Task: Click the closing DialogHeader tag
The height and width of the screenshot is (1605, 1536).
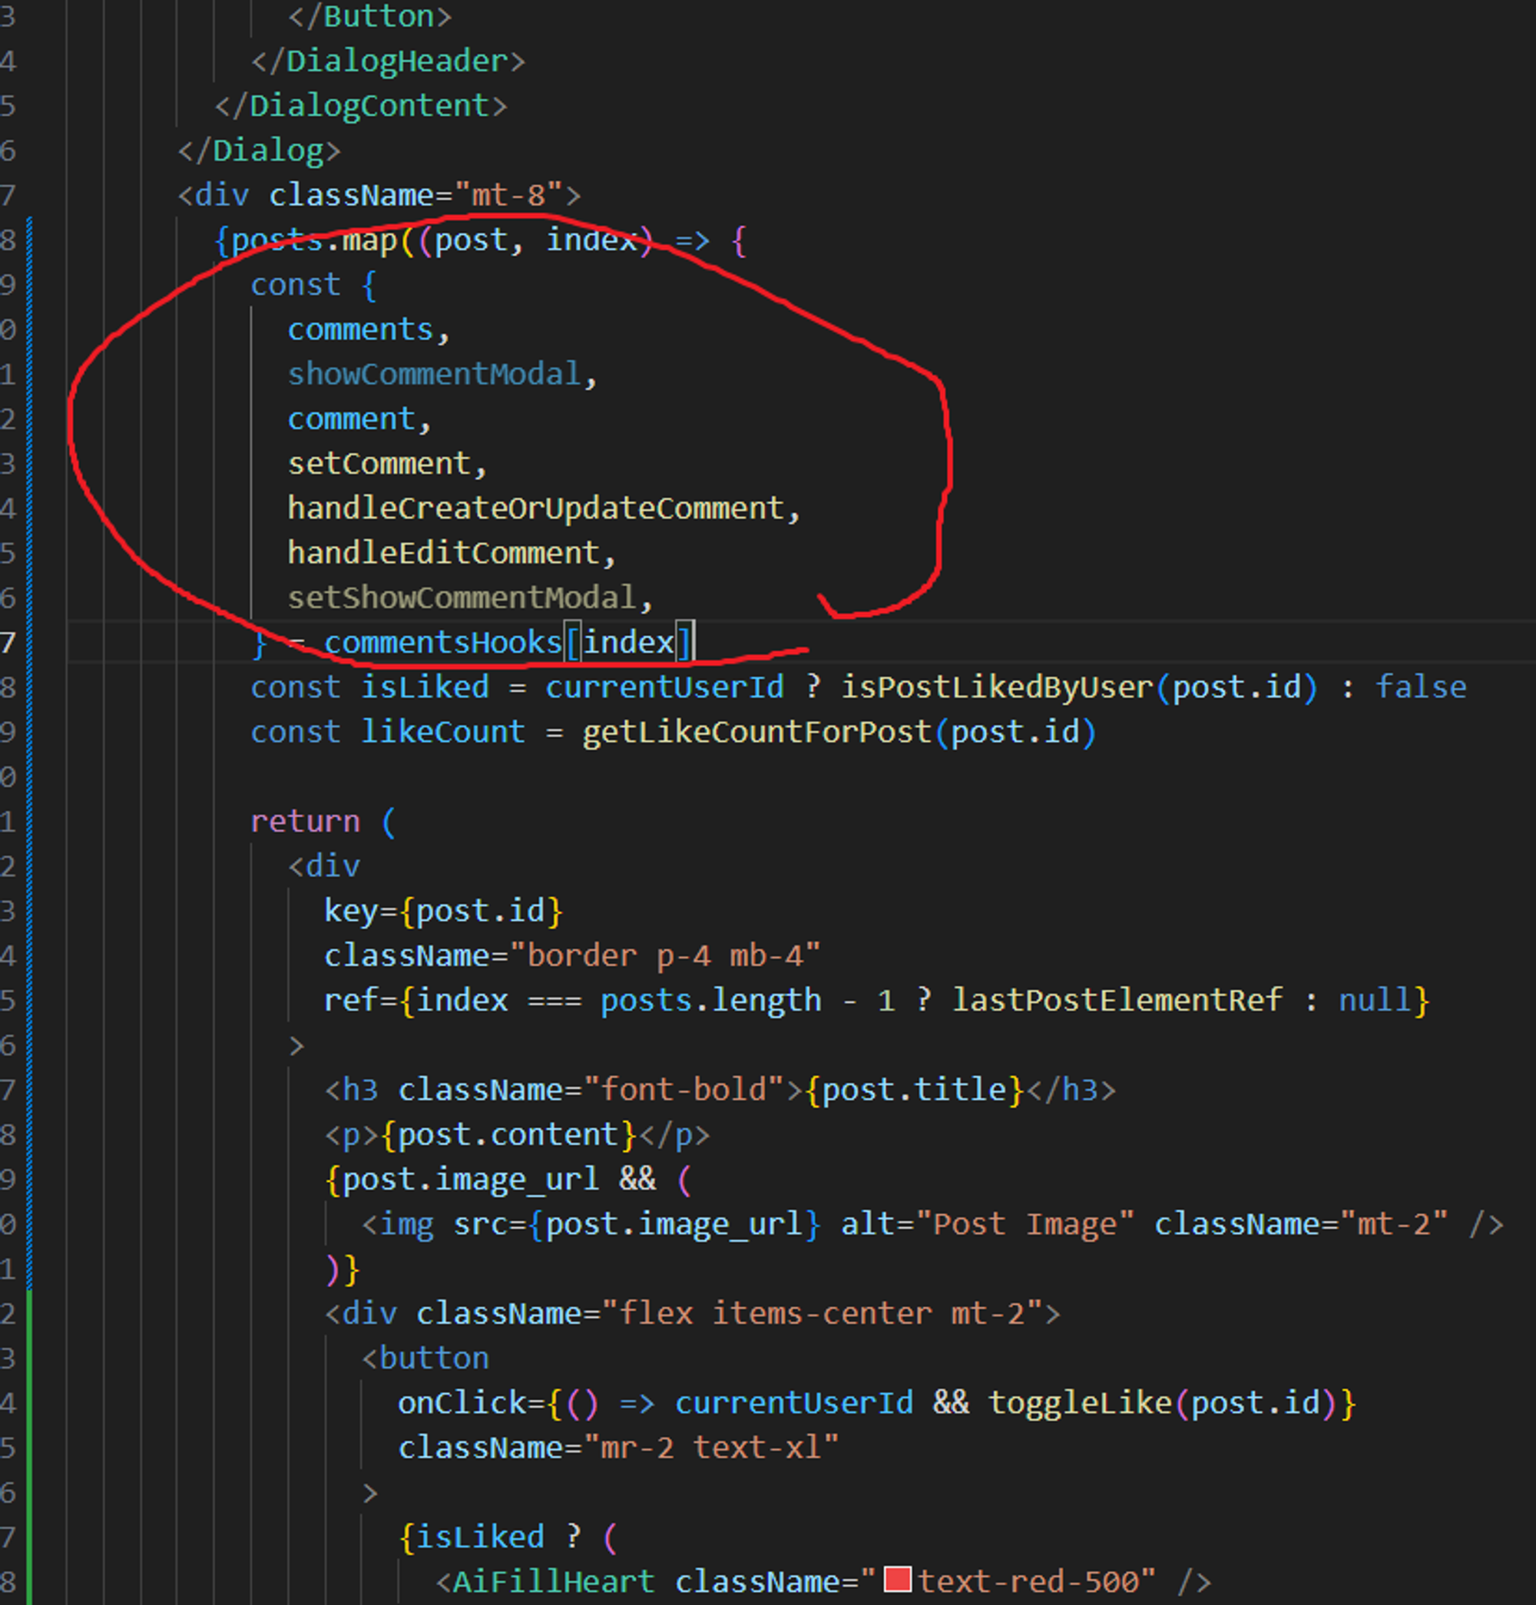Action: [x=396, y=61]
